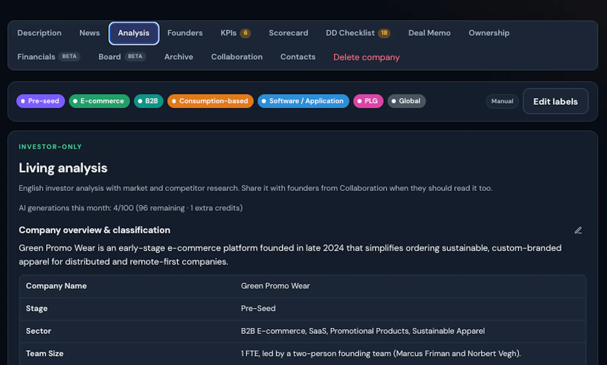Click the Company Name row label

pyautogui.click(x=56, y=286)
